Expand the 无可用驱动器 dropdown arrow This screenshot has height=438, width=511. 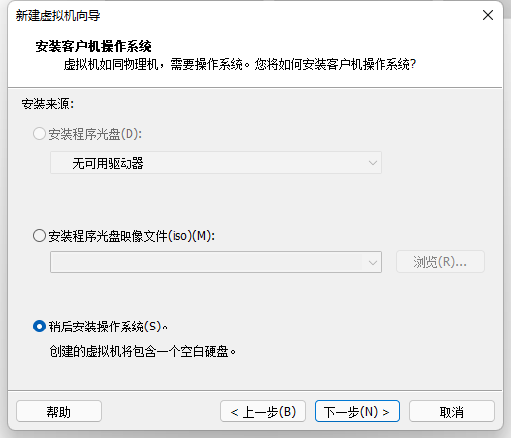373,163
